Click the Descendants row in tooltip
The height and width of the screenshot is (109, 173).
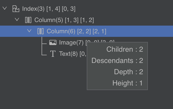tap(117, 61)
